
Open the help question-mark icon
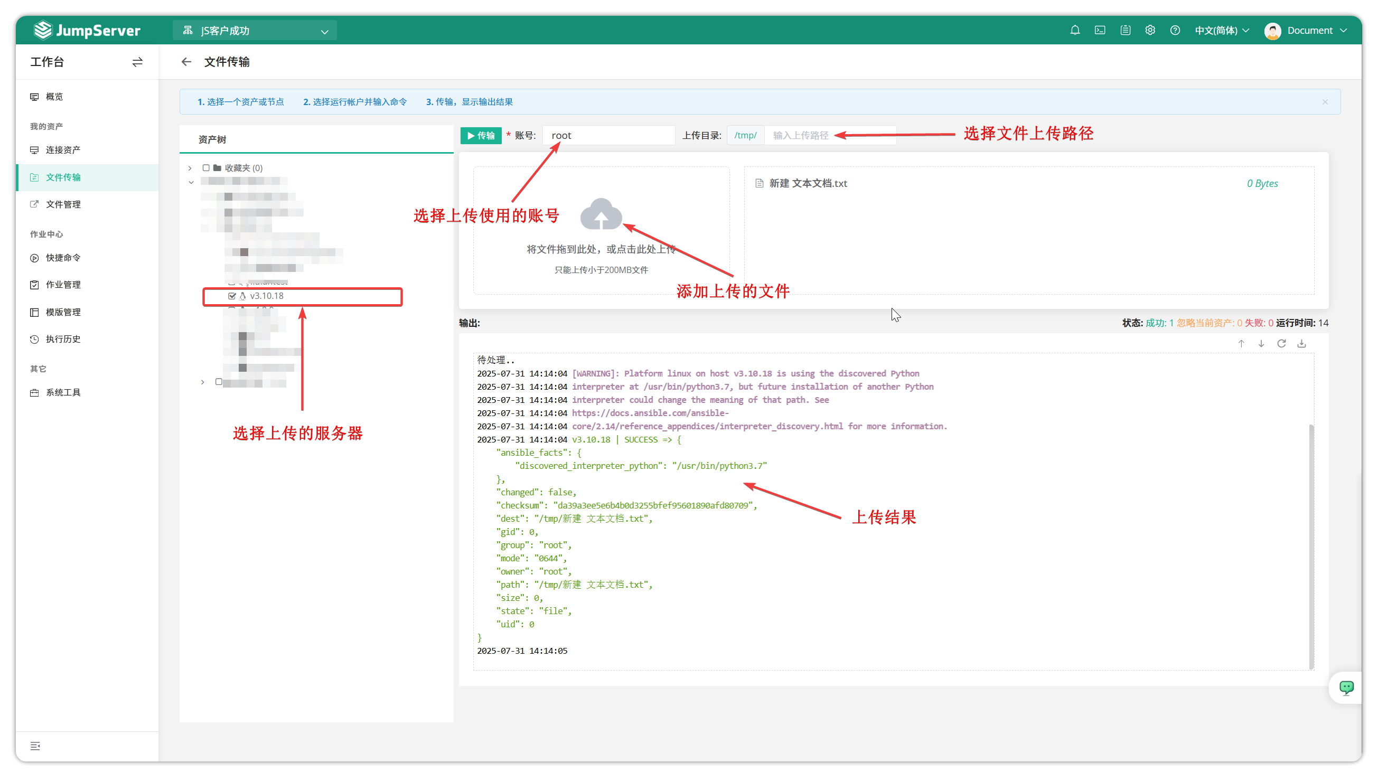(x=1175, y=31)
